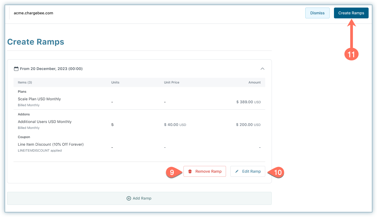The width and height of the screenshot is (377, 217).
Task: Select the Line Item Discount coupon row
Action: (51, 144)
